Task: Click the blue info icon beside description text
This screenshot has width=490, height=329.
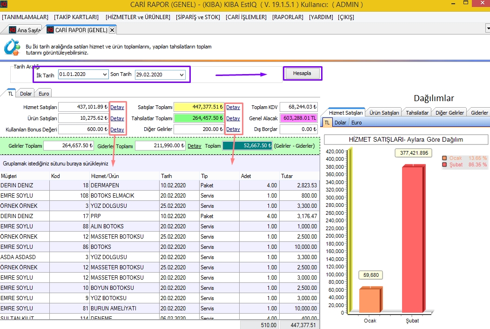Action: tap(12, 47)
